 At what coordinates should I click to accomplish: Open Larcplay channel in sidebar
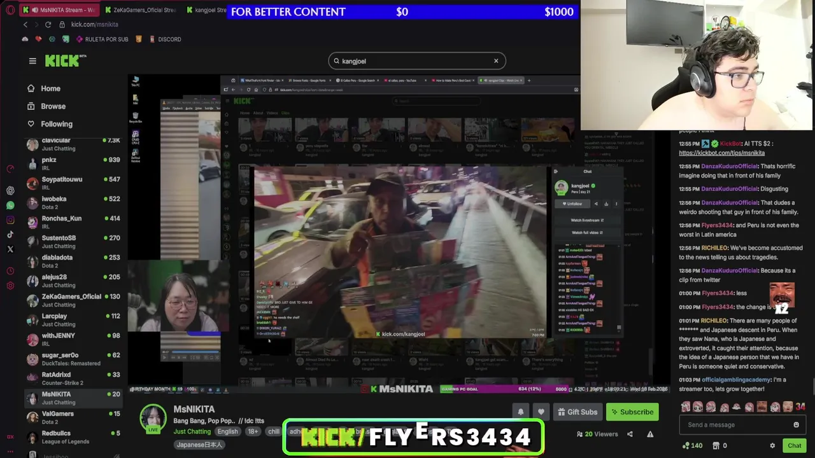(x=73, y=319)
